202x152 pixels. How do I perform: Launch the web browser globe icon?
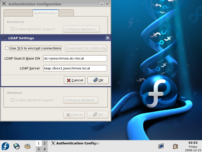[x=16, y=146]
